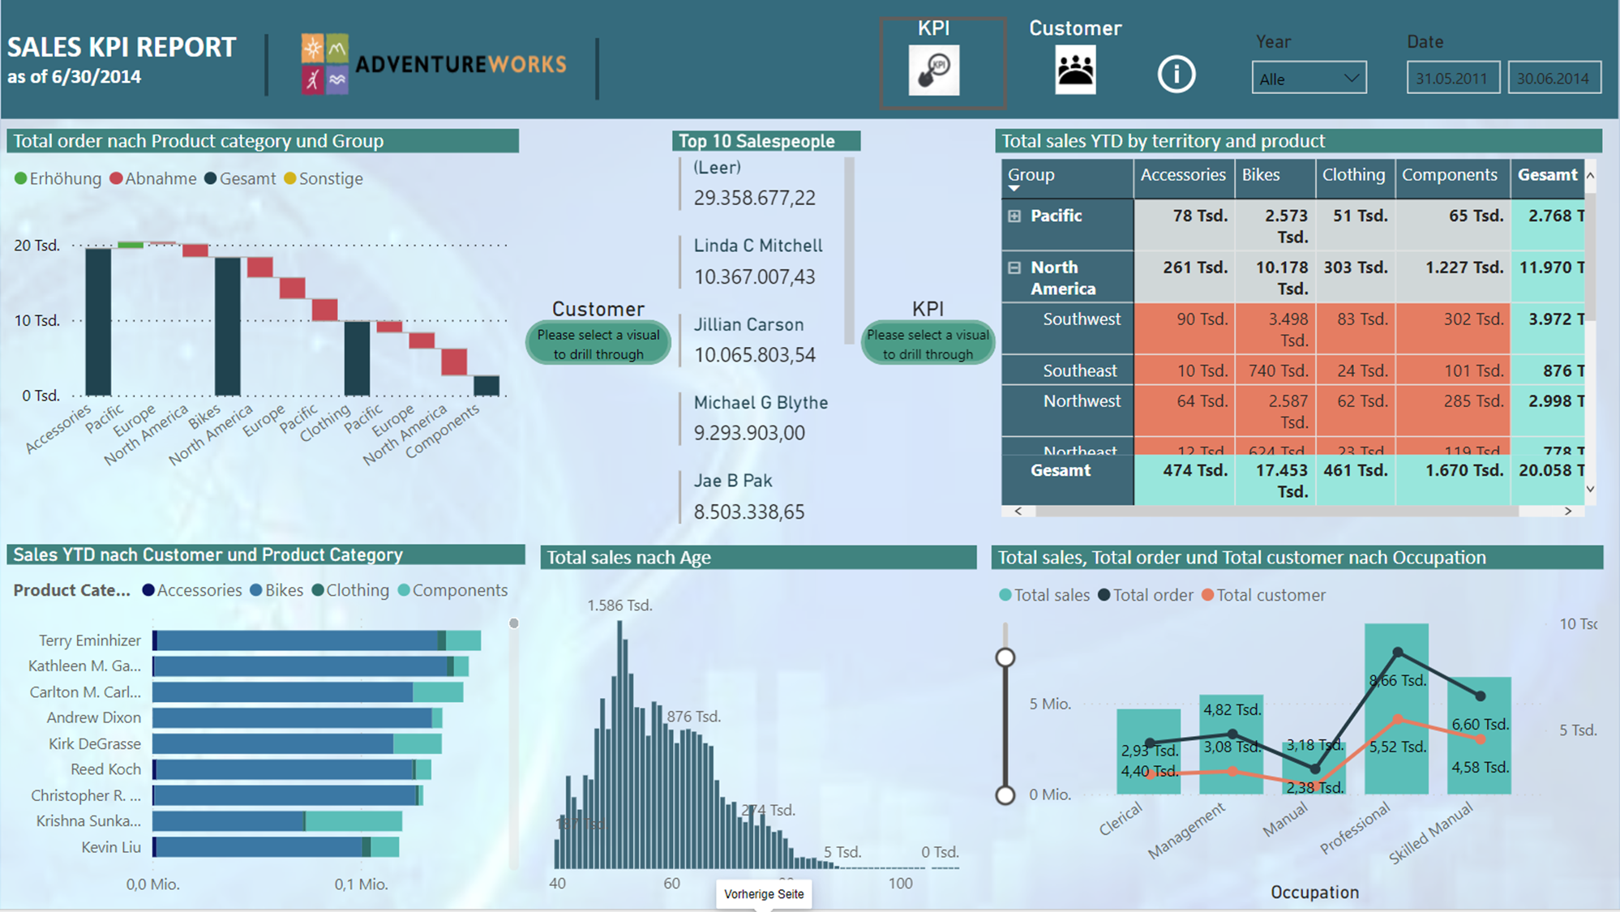
Task: Edit the end date field 30.06.2014
Action: tap(1554, 79)
